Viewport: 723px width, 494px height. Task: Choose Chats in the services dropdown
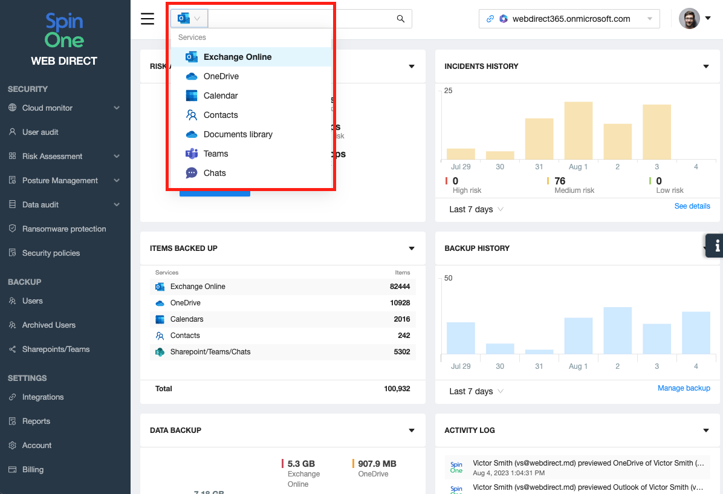(215, 173)
